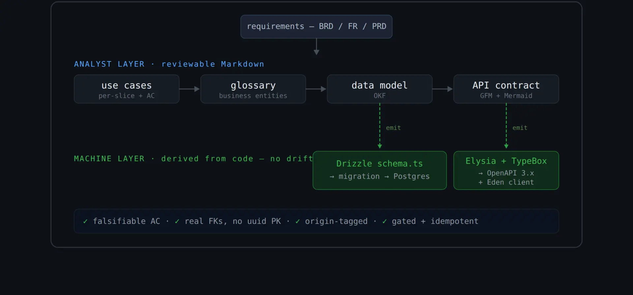The width and height of the screenshot is (633, 295).
Task: Click the 'GFM + Mermaid' subtitle
Action: (506, 96)
